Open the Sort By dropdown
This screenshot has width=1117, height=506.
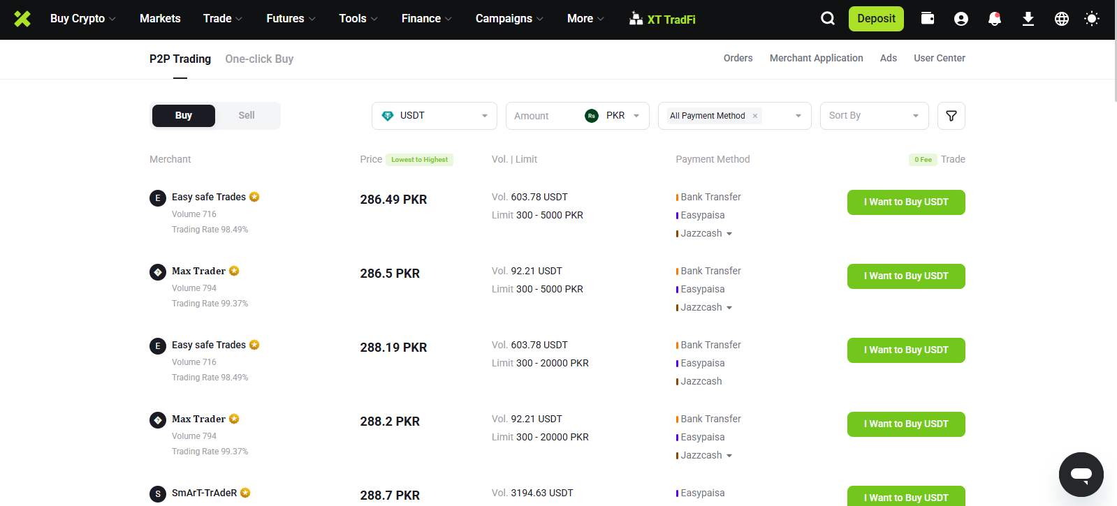(875, 116)
